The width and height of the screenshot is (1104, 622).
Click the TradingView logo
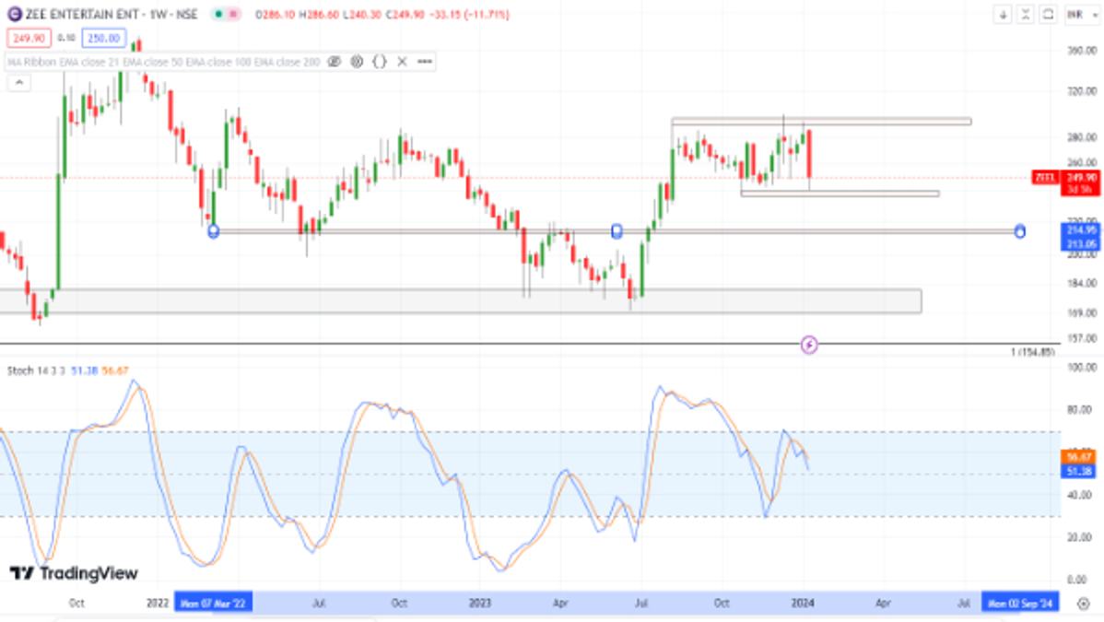(74, 573)
